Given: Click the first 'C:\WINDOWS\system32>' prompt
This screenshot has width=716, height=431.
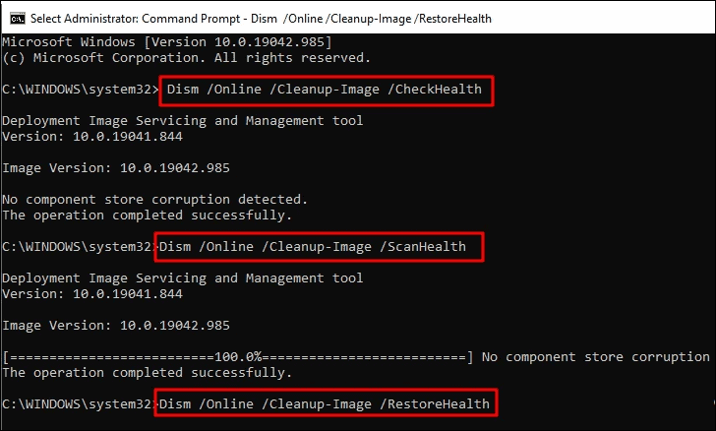Looking at the screenshot, I should (x=81, y=90).
